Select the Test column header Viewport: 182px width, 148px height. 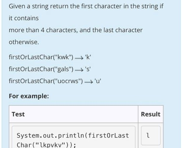point(18,114)
